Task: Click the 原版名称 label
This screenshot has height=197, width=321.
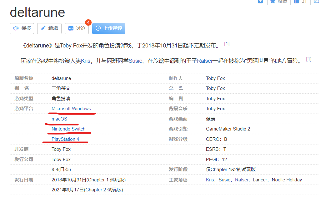Action: [x=24, y=78]
